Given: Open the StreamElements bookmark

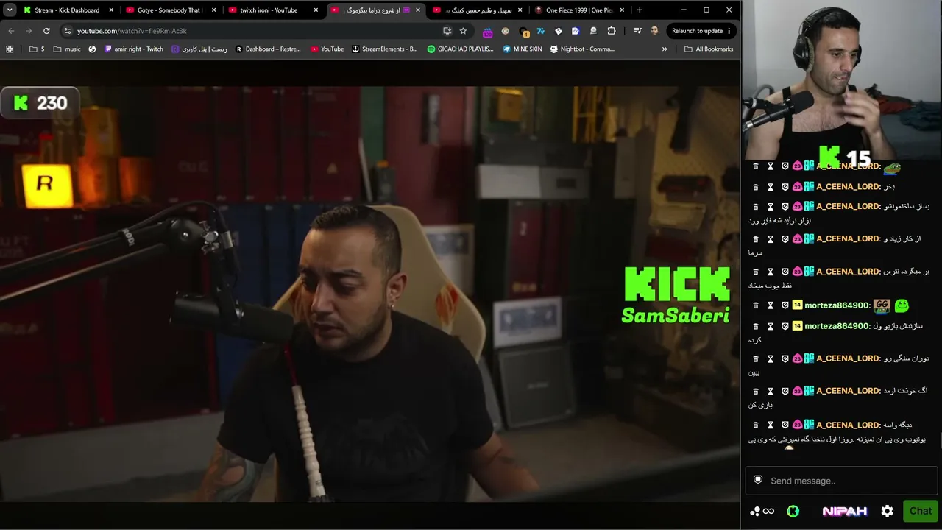Looking at the screenshot, I should coord(384,49).
